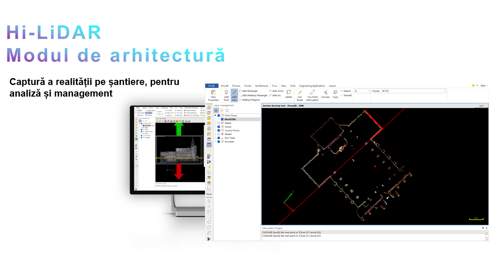The image size is (501, 264).
Task: Select the Annotate layer label
Action: (x=229, y=142)
